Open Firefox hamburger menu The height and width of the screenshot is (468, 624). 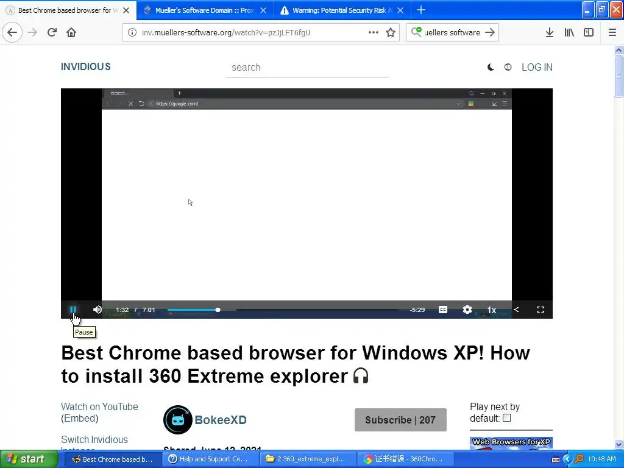pos(612,33)
